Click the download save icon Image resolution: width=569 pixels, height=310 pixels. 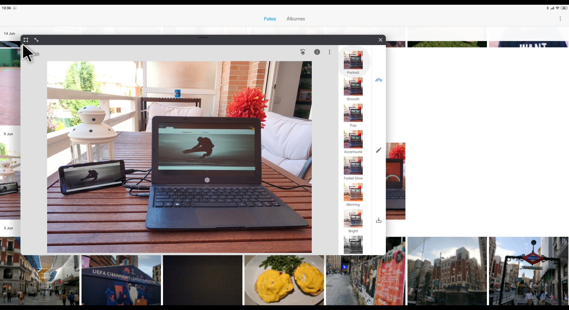[x=378, y=220]
